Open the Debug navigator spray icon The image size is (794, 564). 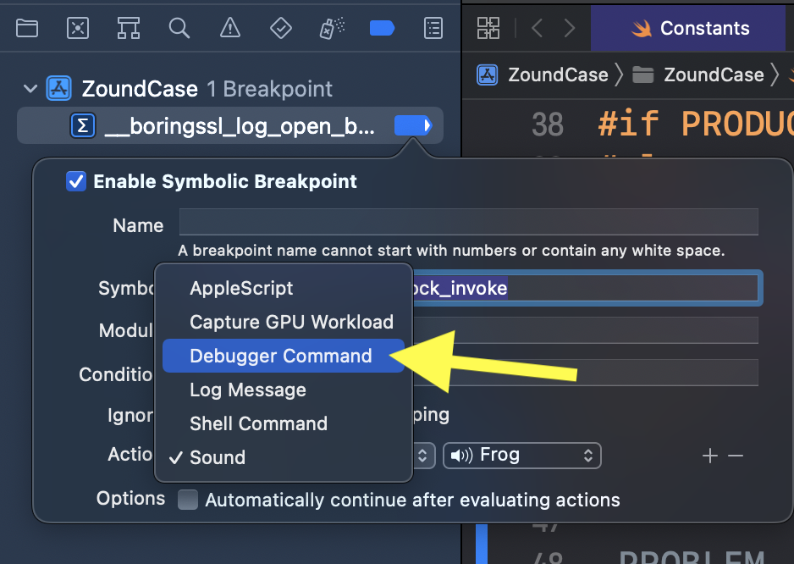(330, 28)
